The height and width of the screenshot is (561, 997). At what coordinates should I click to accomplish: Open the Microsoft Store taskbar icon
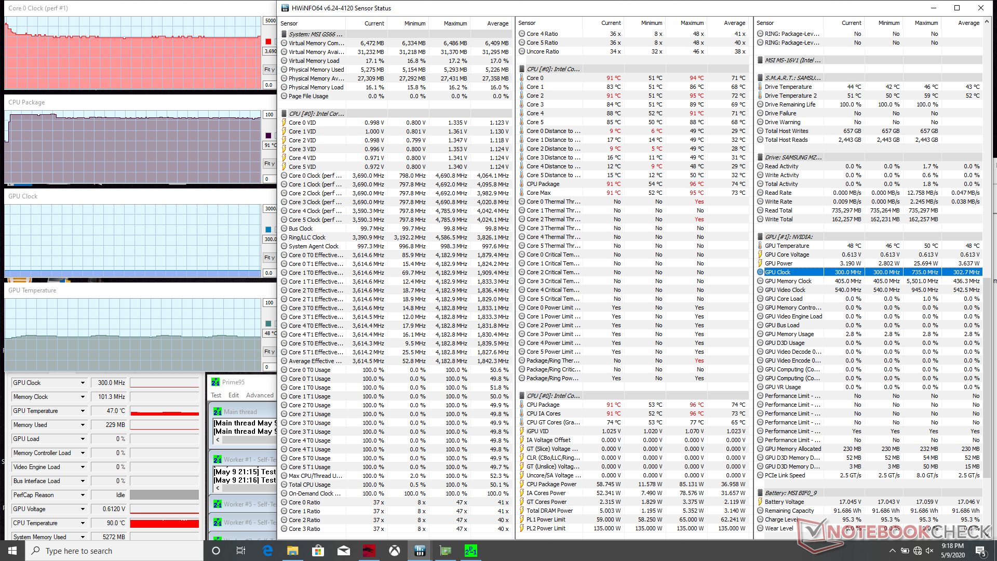coord(318,551)
